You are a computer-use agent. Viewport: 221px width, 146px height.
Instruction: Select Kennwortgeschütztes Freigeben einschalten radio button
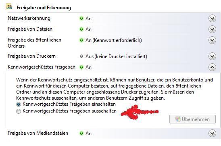pos(19,104)
